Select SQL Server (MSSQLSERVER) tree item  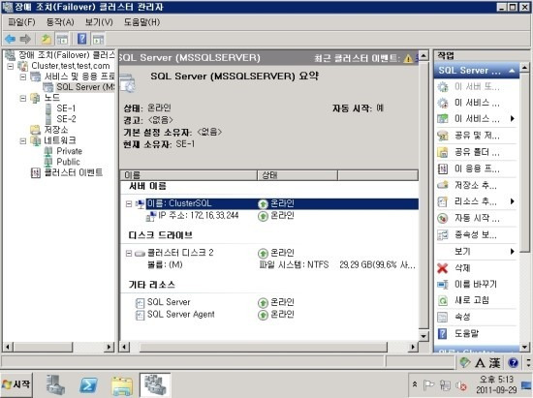coord(85,87)
